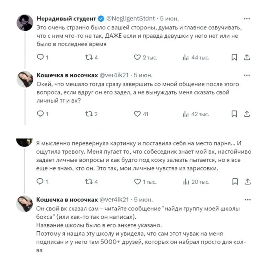Viewport: 267px width, 267px height.
Task: Open Кошечка в носочках avatar on last tweet
Action: 25,203
